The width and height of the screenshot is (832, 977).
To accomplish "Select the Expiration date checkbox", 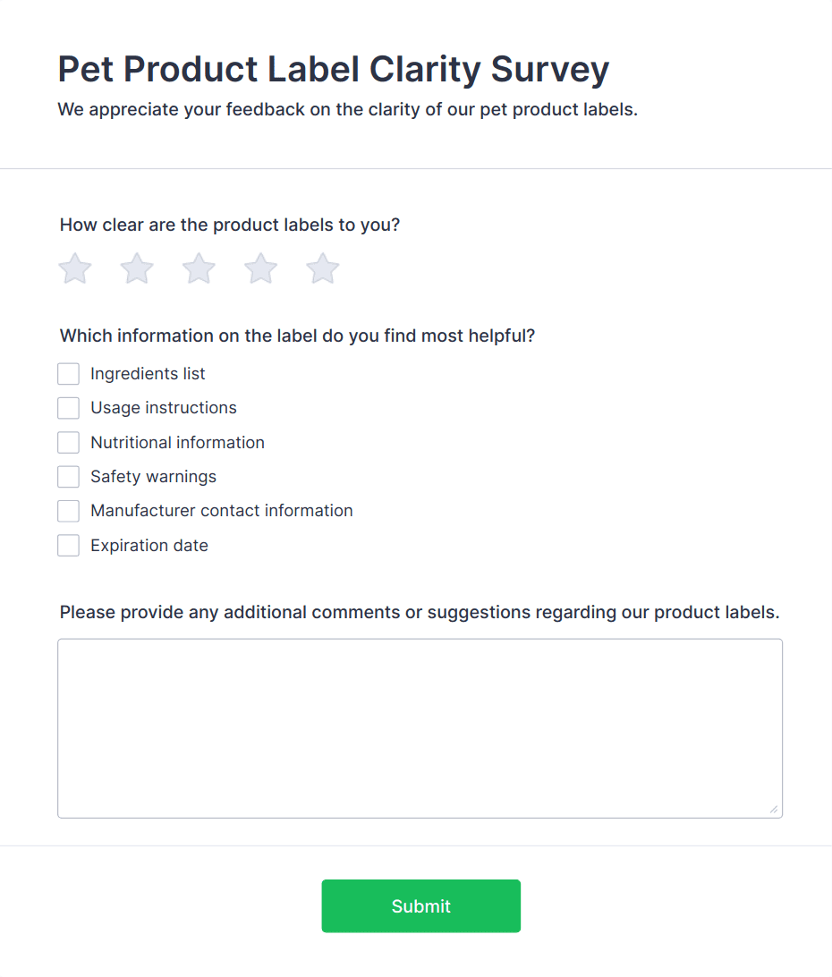I will [69, 546].
